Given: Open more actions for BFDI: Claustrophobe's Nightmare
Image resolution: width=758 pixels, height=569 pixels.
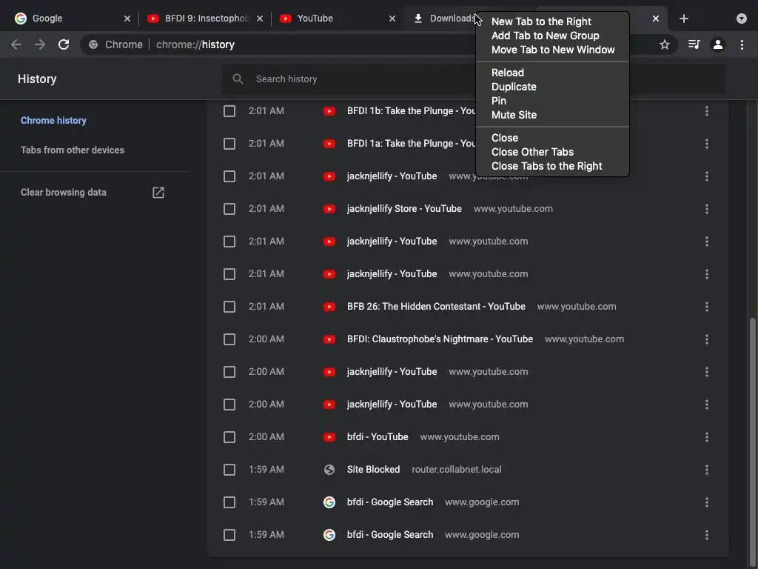Looking at the screenshot, I should point(707,339).
